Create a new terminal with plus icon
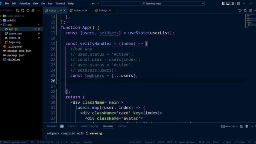256x144 pixels. (234, 126)
